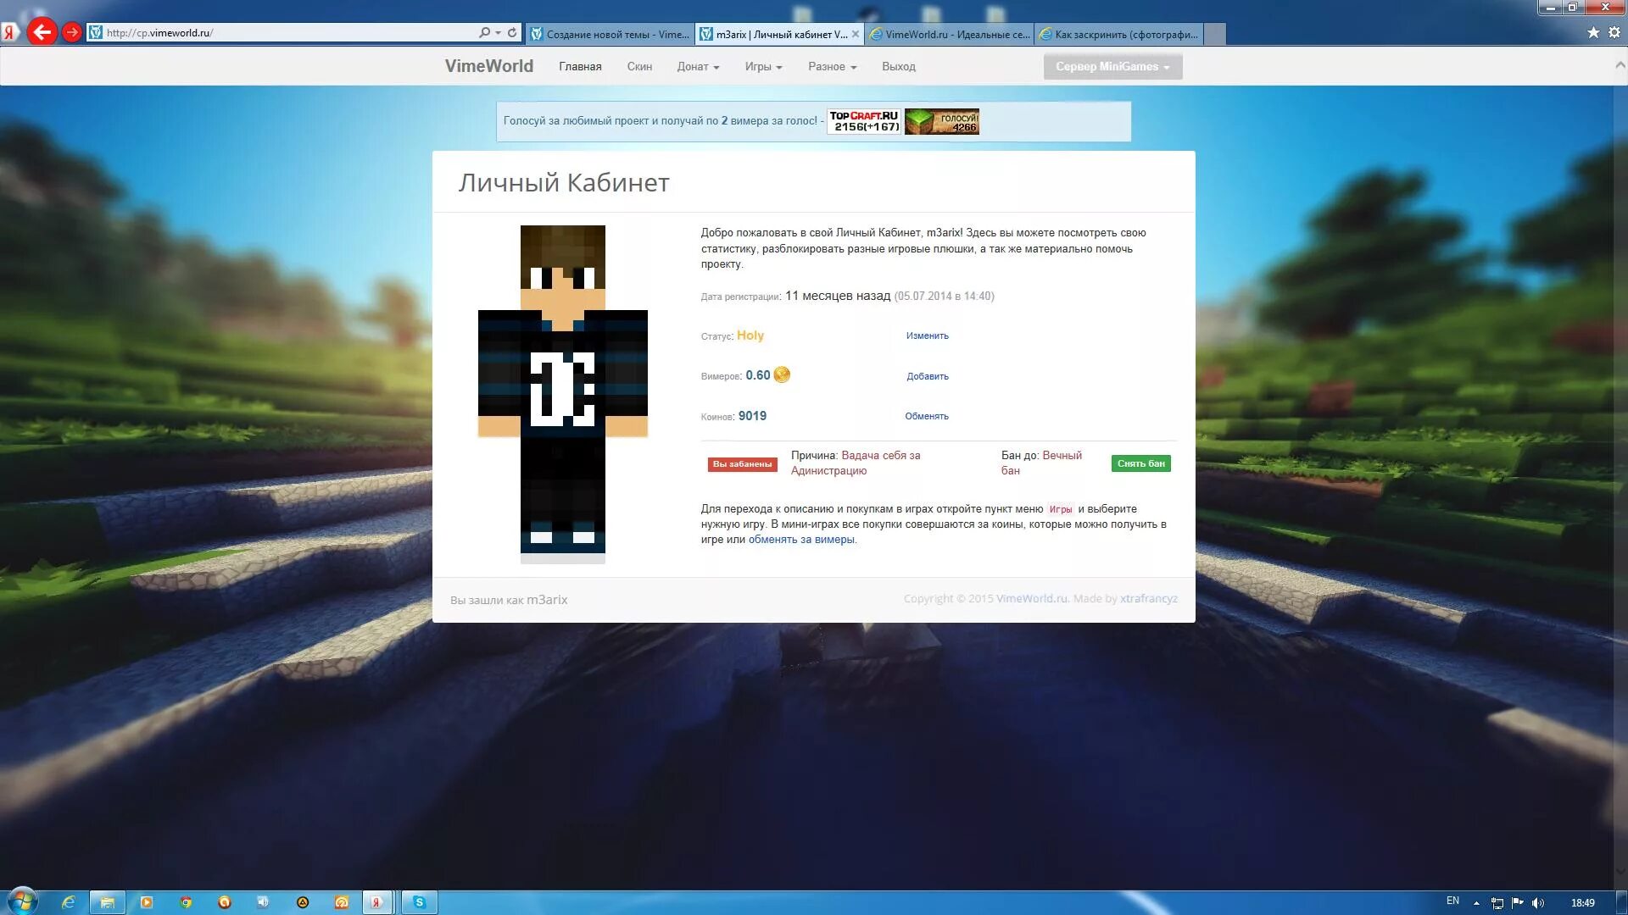Launch Google Chrome from taskbar
Image resolution: width=1628 pixels, height=915 pixels.
[x=186, y=902]
